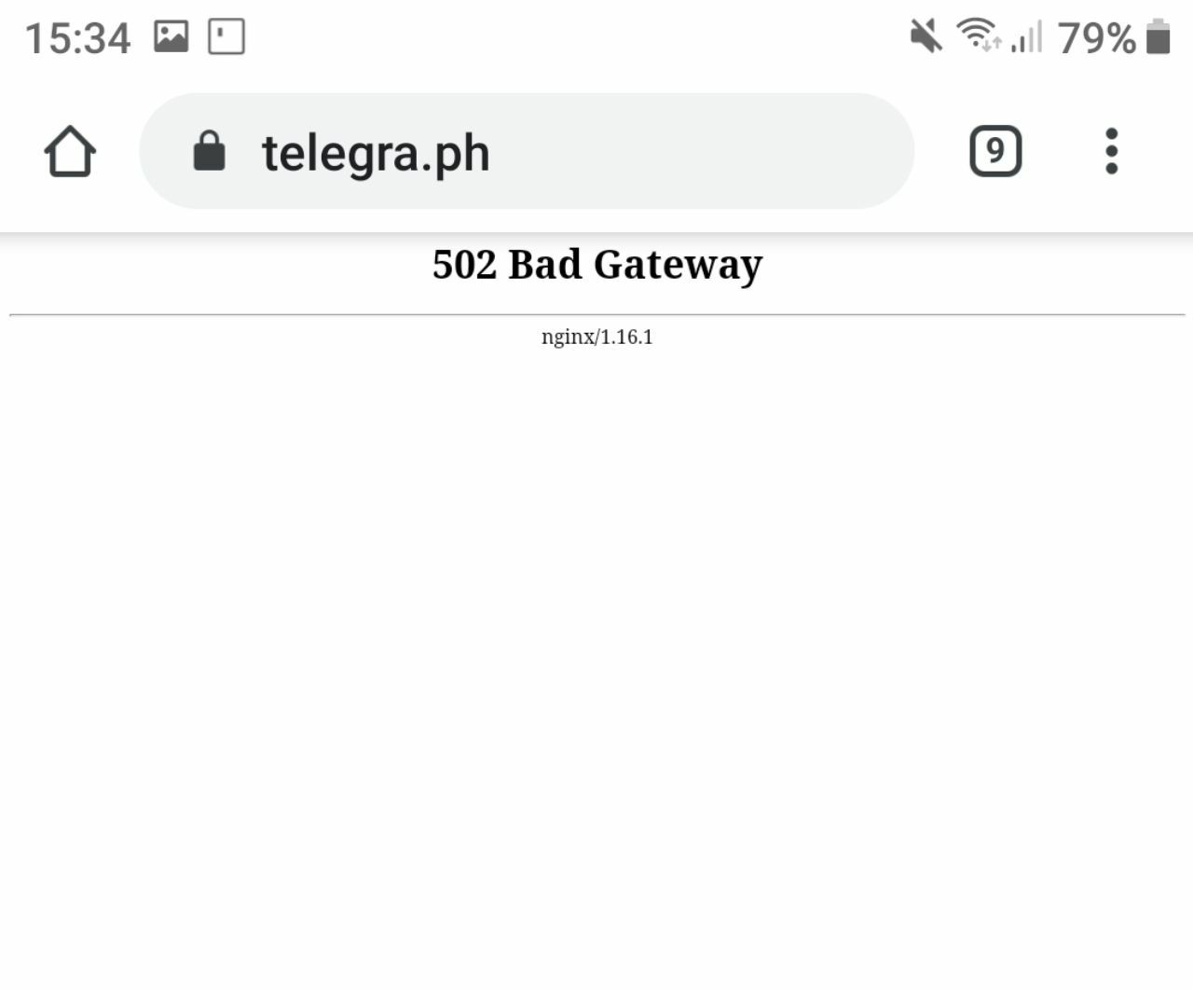
Task: Click the nginx/1.16.1 server text
Action: pos(597,337)
